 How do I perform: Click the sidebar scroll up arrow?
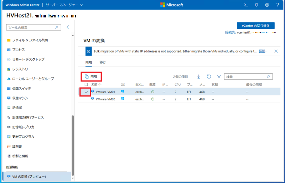pyautogui.click(x=73, y=36)
